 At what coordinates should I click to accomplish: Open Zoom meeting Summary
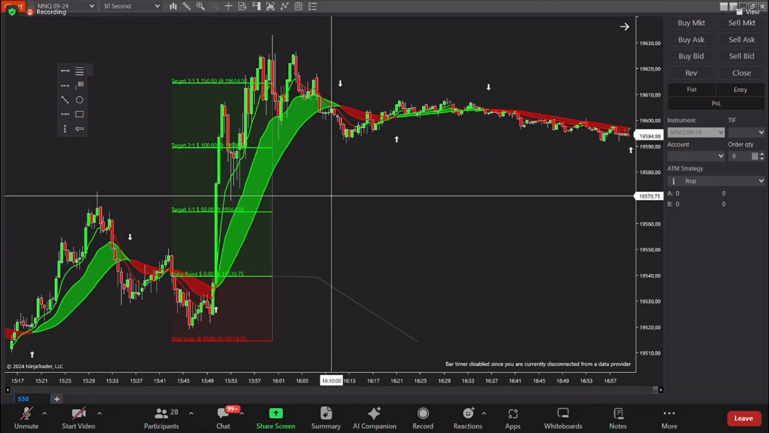pos(326,418)
